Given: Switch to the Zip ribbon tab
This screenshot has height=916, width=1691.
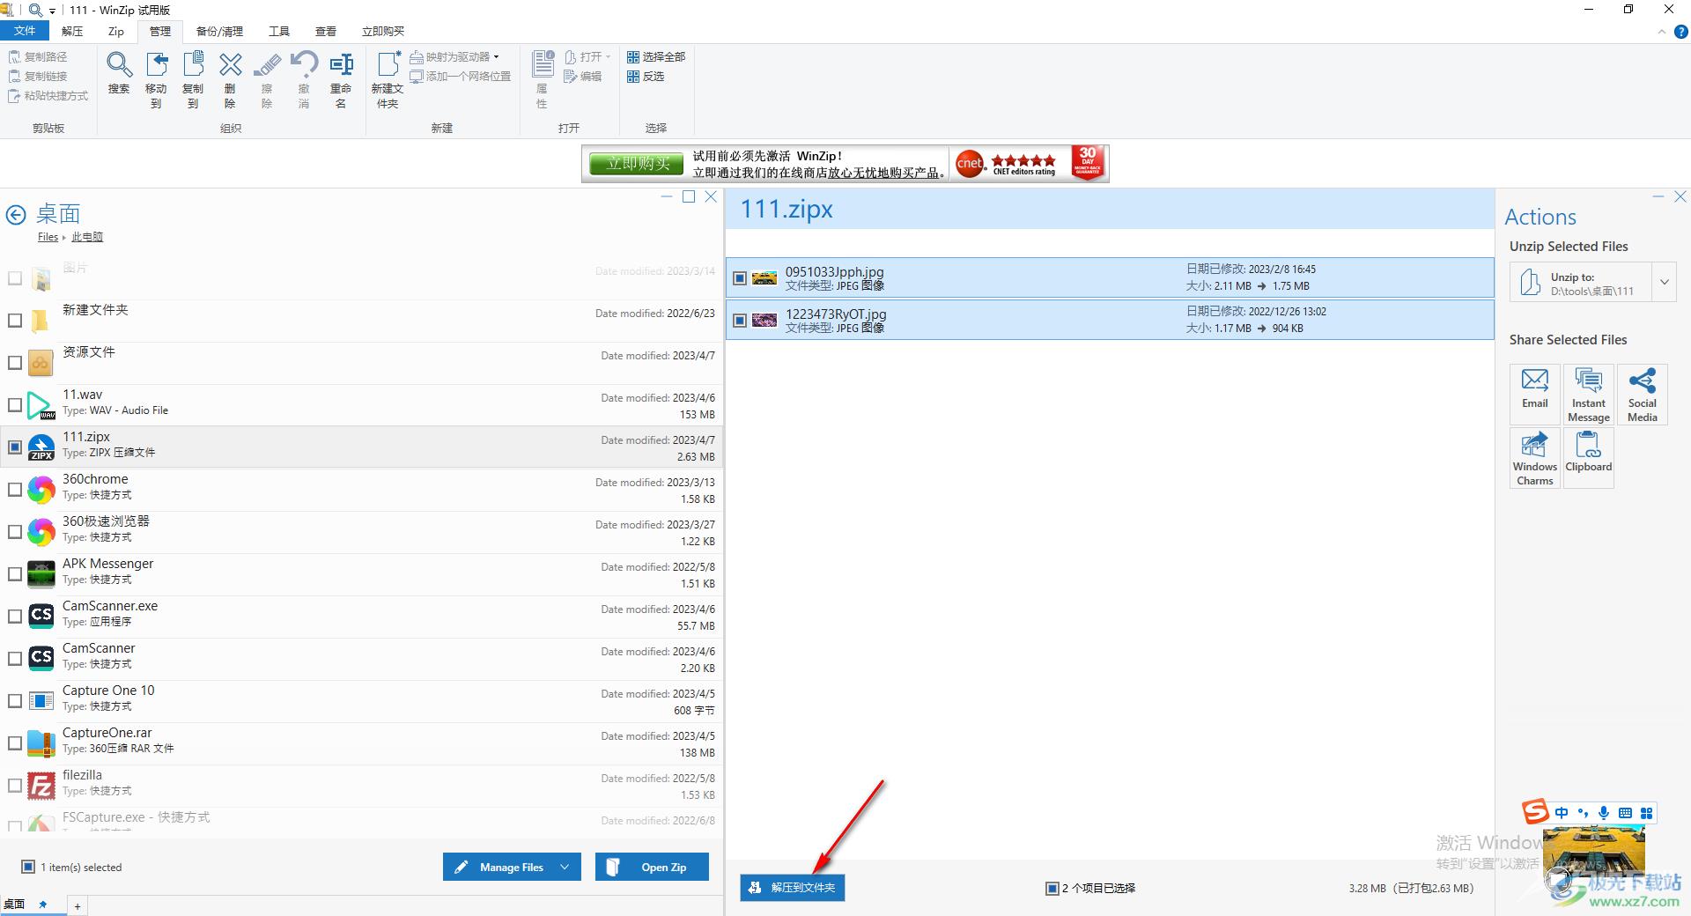Looking at the screenshot, I should point(116,31).
